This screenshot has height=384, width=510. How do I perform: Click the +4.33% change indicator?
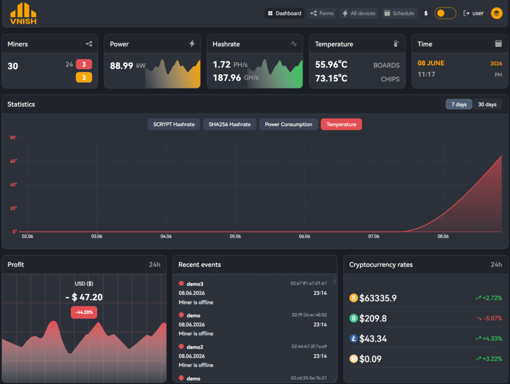click(488, 339)
